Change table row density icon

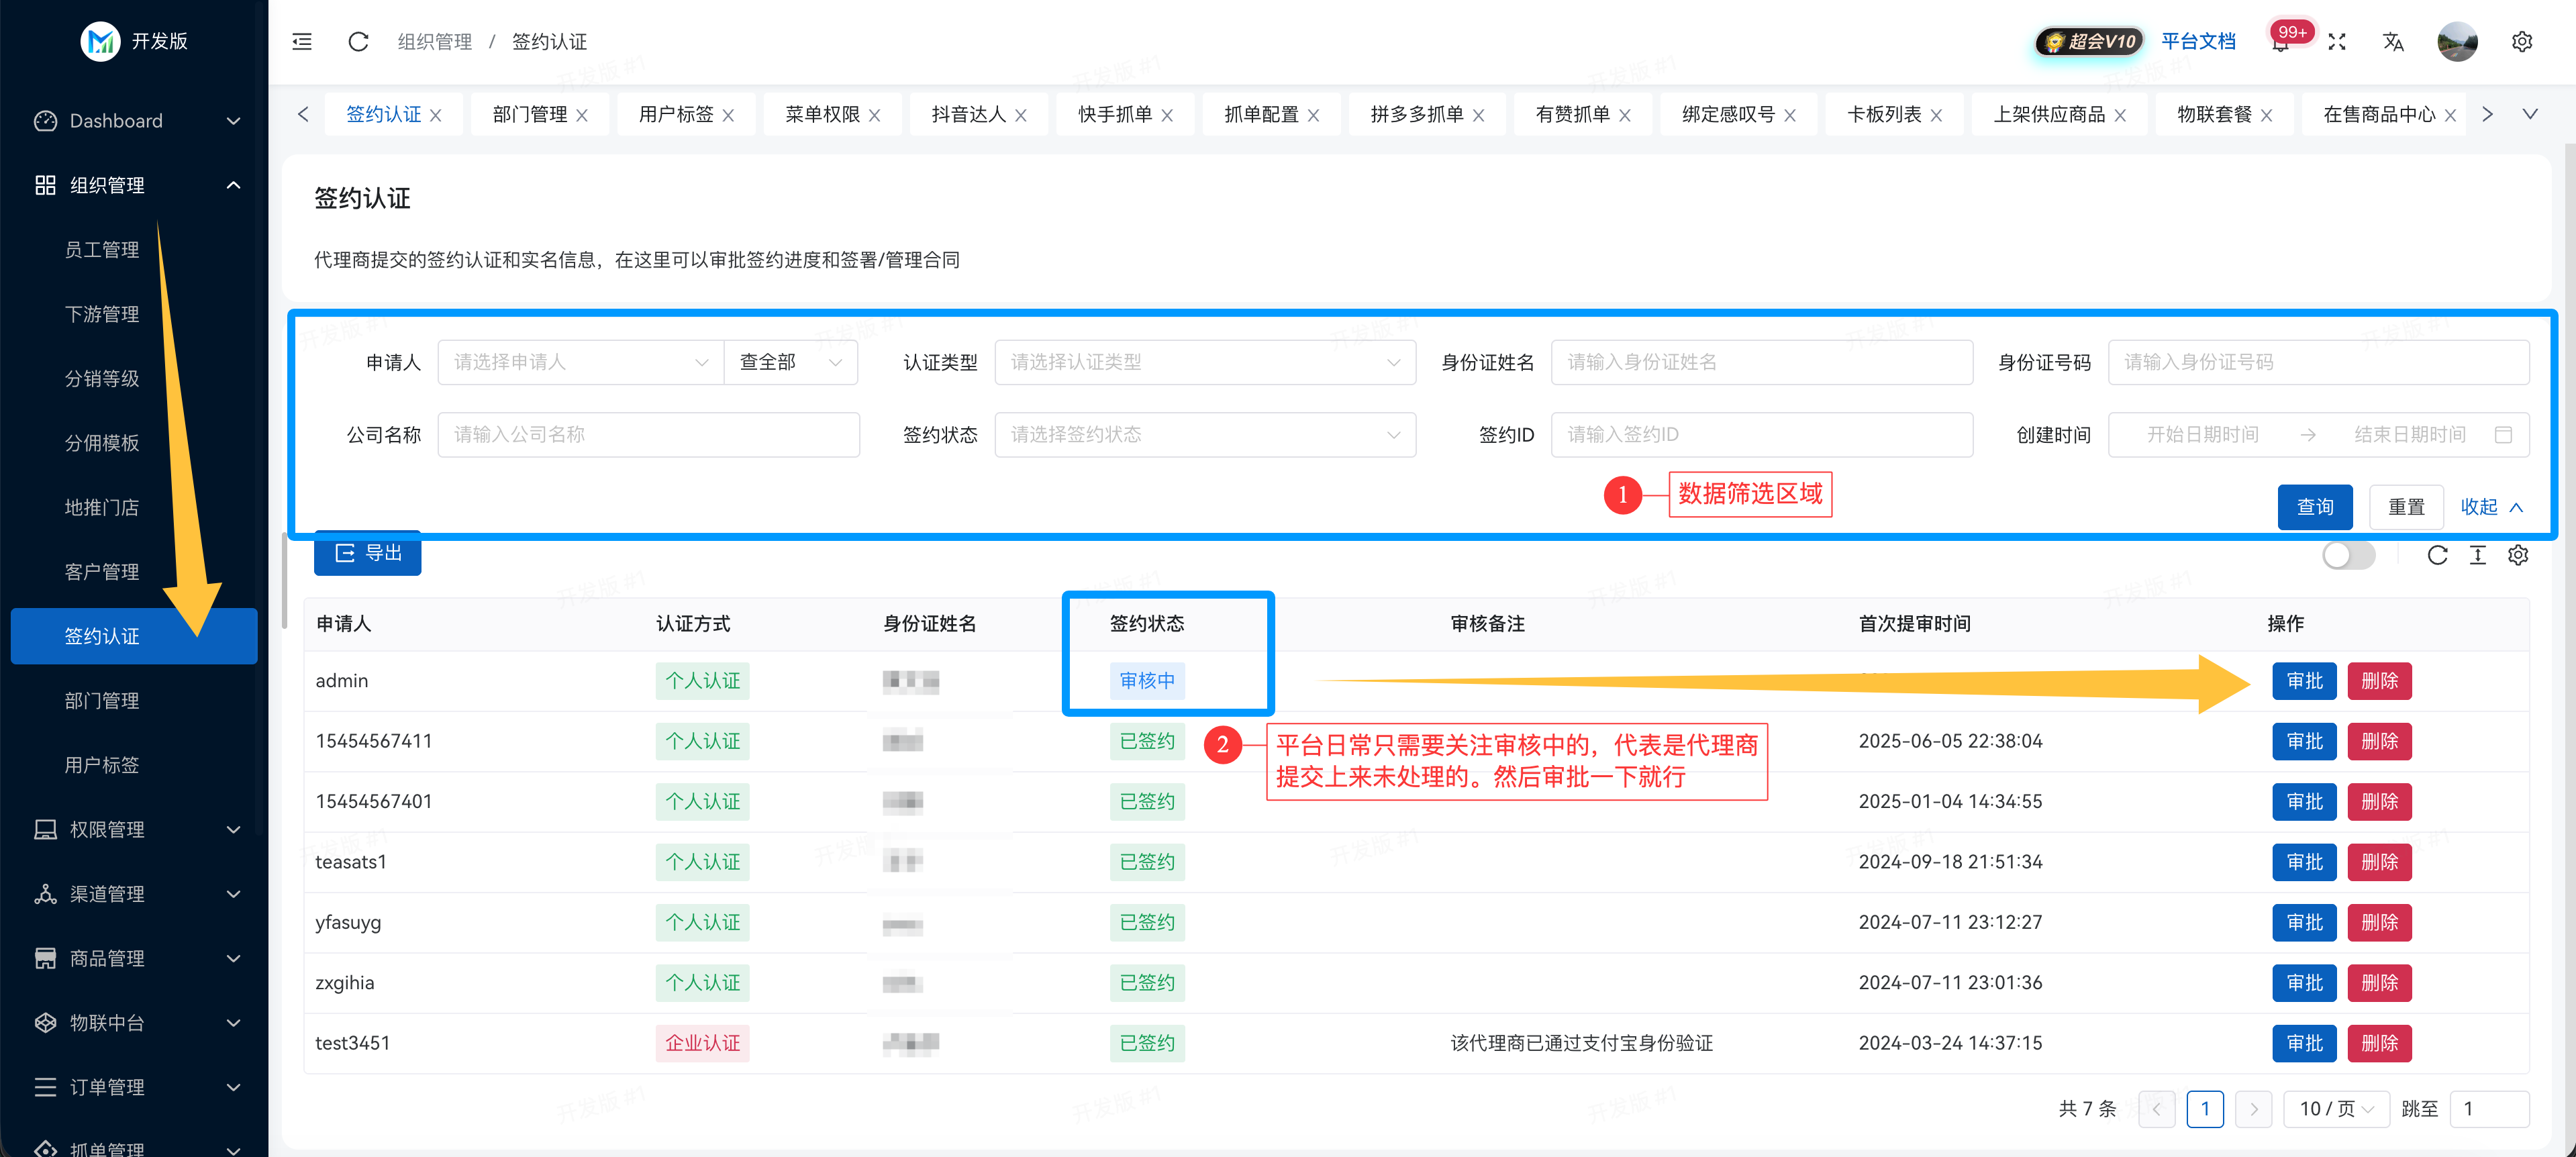point(2477,555)
